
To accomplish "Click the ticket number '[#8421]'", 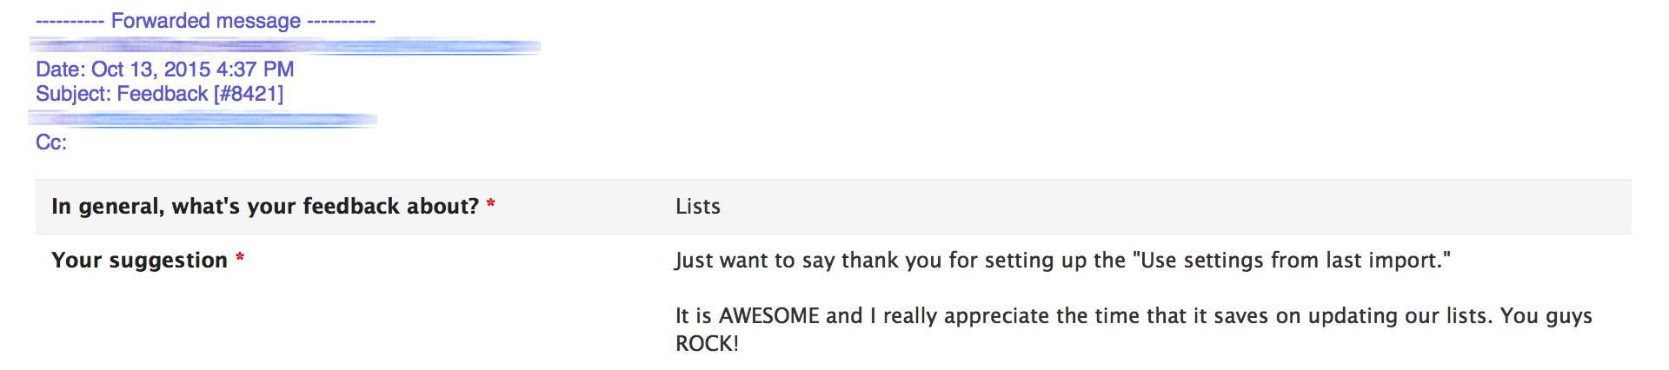I will [249, 94].
